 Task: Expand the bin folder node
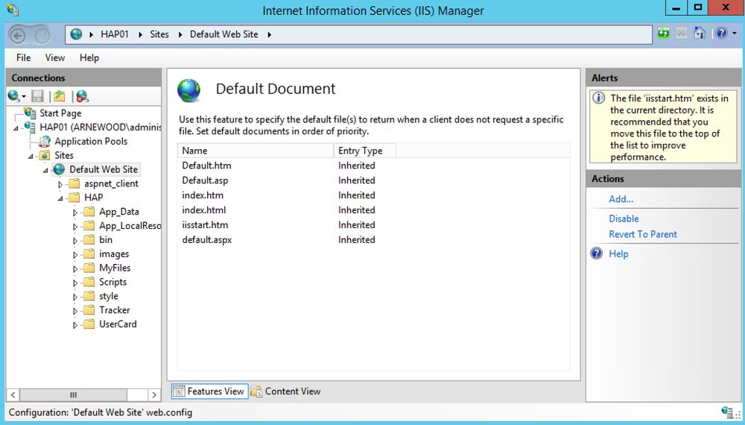pyautogui.click(x=75, y=241)
